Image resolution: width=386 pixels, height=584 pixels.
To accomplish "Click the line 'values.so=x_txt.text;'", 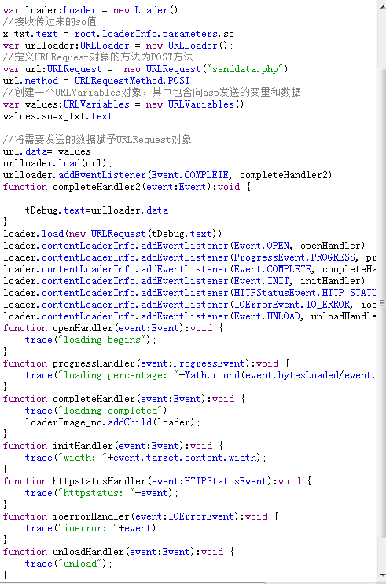I will point(60,116).
